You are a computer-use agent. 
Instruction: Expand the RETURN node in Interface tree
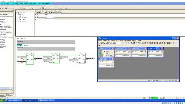(x=18, y=21)
